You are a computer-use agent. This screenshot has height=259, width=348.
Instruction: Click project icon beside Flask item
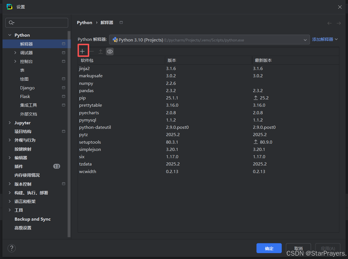tap(63, 96)
